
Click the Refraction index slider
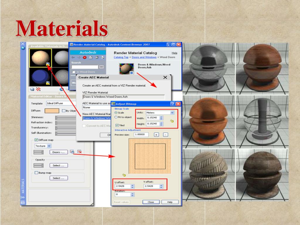click(x=66, y=122)
